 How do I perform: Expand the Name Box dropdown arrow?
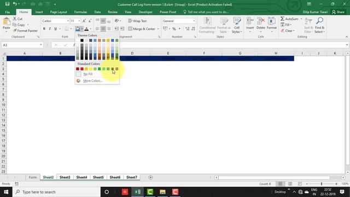click(41, 45)
